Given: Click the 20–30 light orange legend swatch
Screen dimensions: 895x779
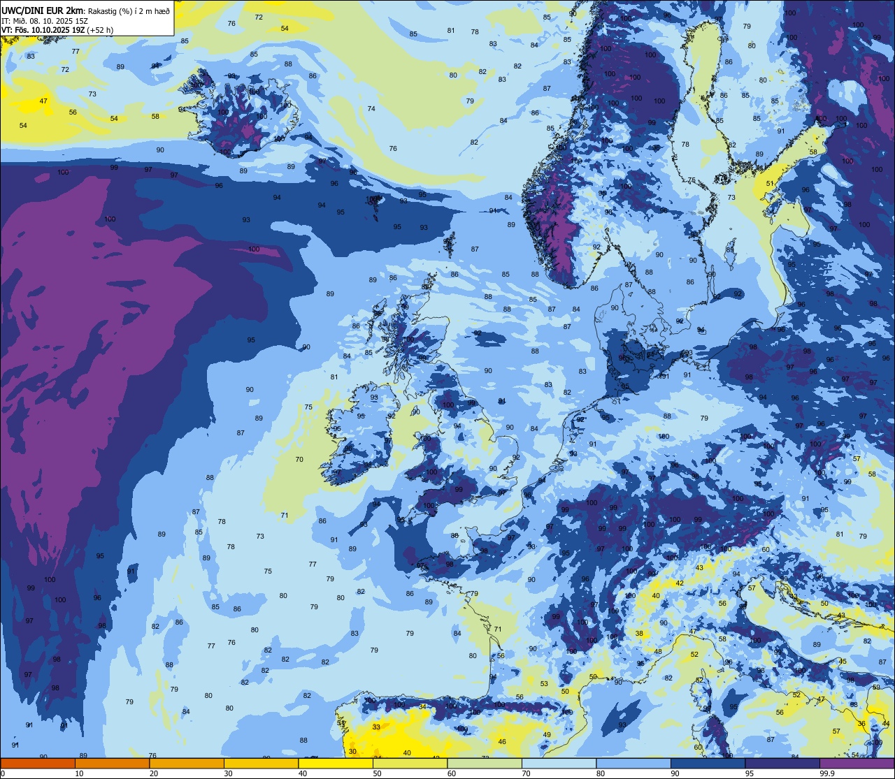Looking at the screenshot, I should click(x=187, y=763).
